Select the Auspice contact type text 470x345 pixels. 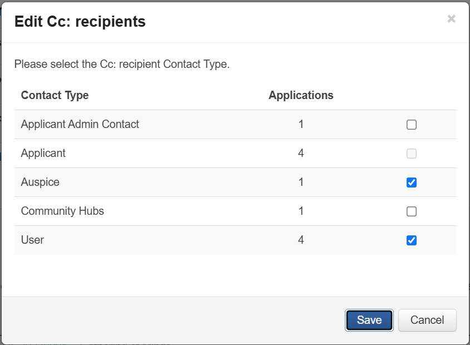40,182
